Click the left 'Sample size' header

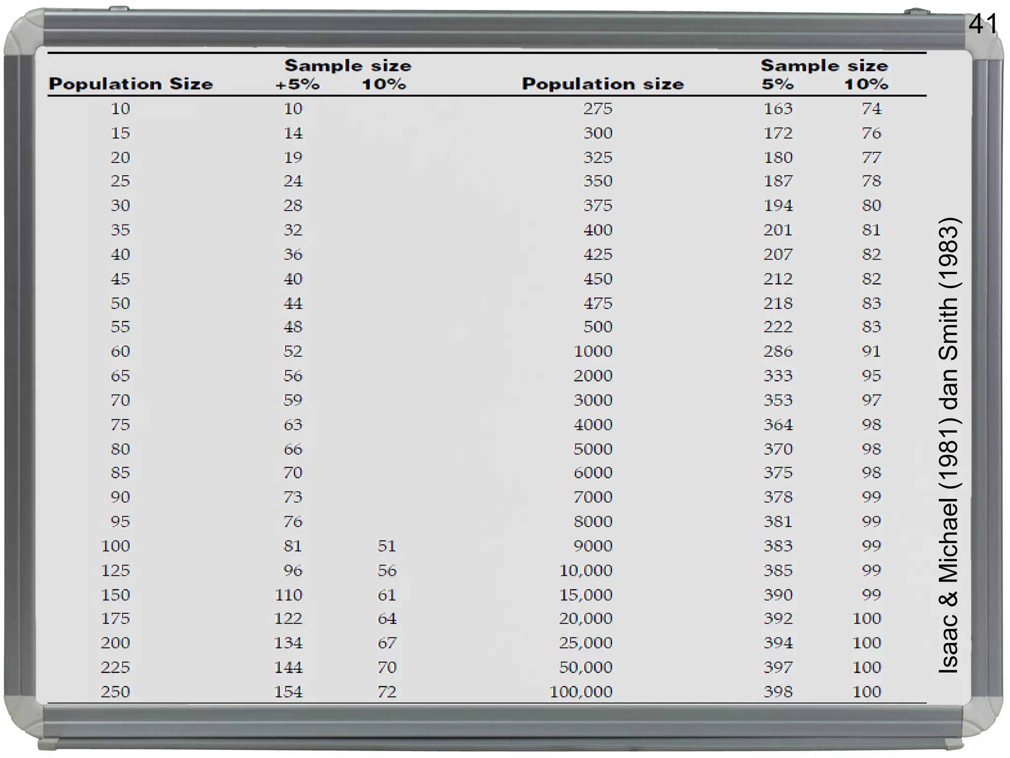coord(348,66)
